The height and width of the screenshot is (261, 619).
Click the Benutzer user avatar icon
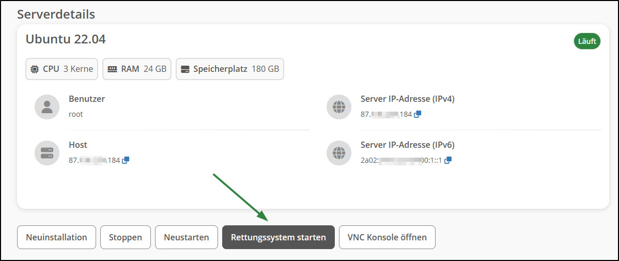[x=47, y=107]
